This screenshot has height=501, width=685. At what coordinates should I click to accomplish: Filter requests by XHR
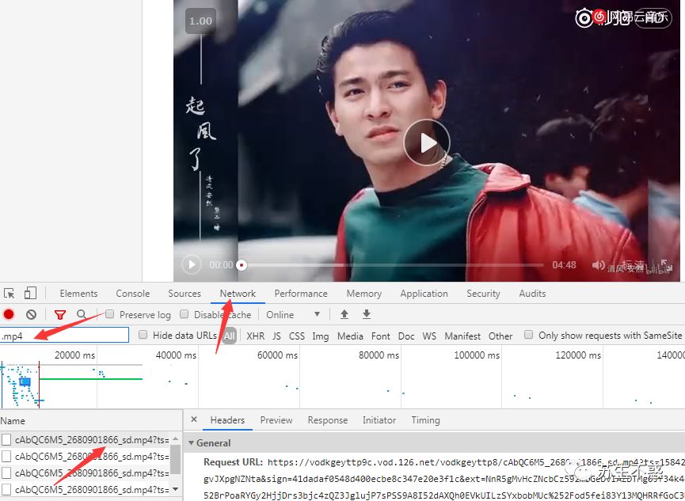click(x=255, y=336)
